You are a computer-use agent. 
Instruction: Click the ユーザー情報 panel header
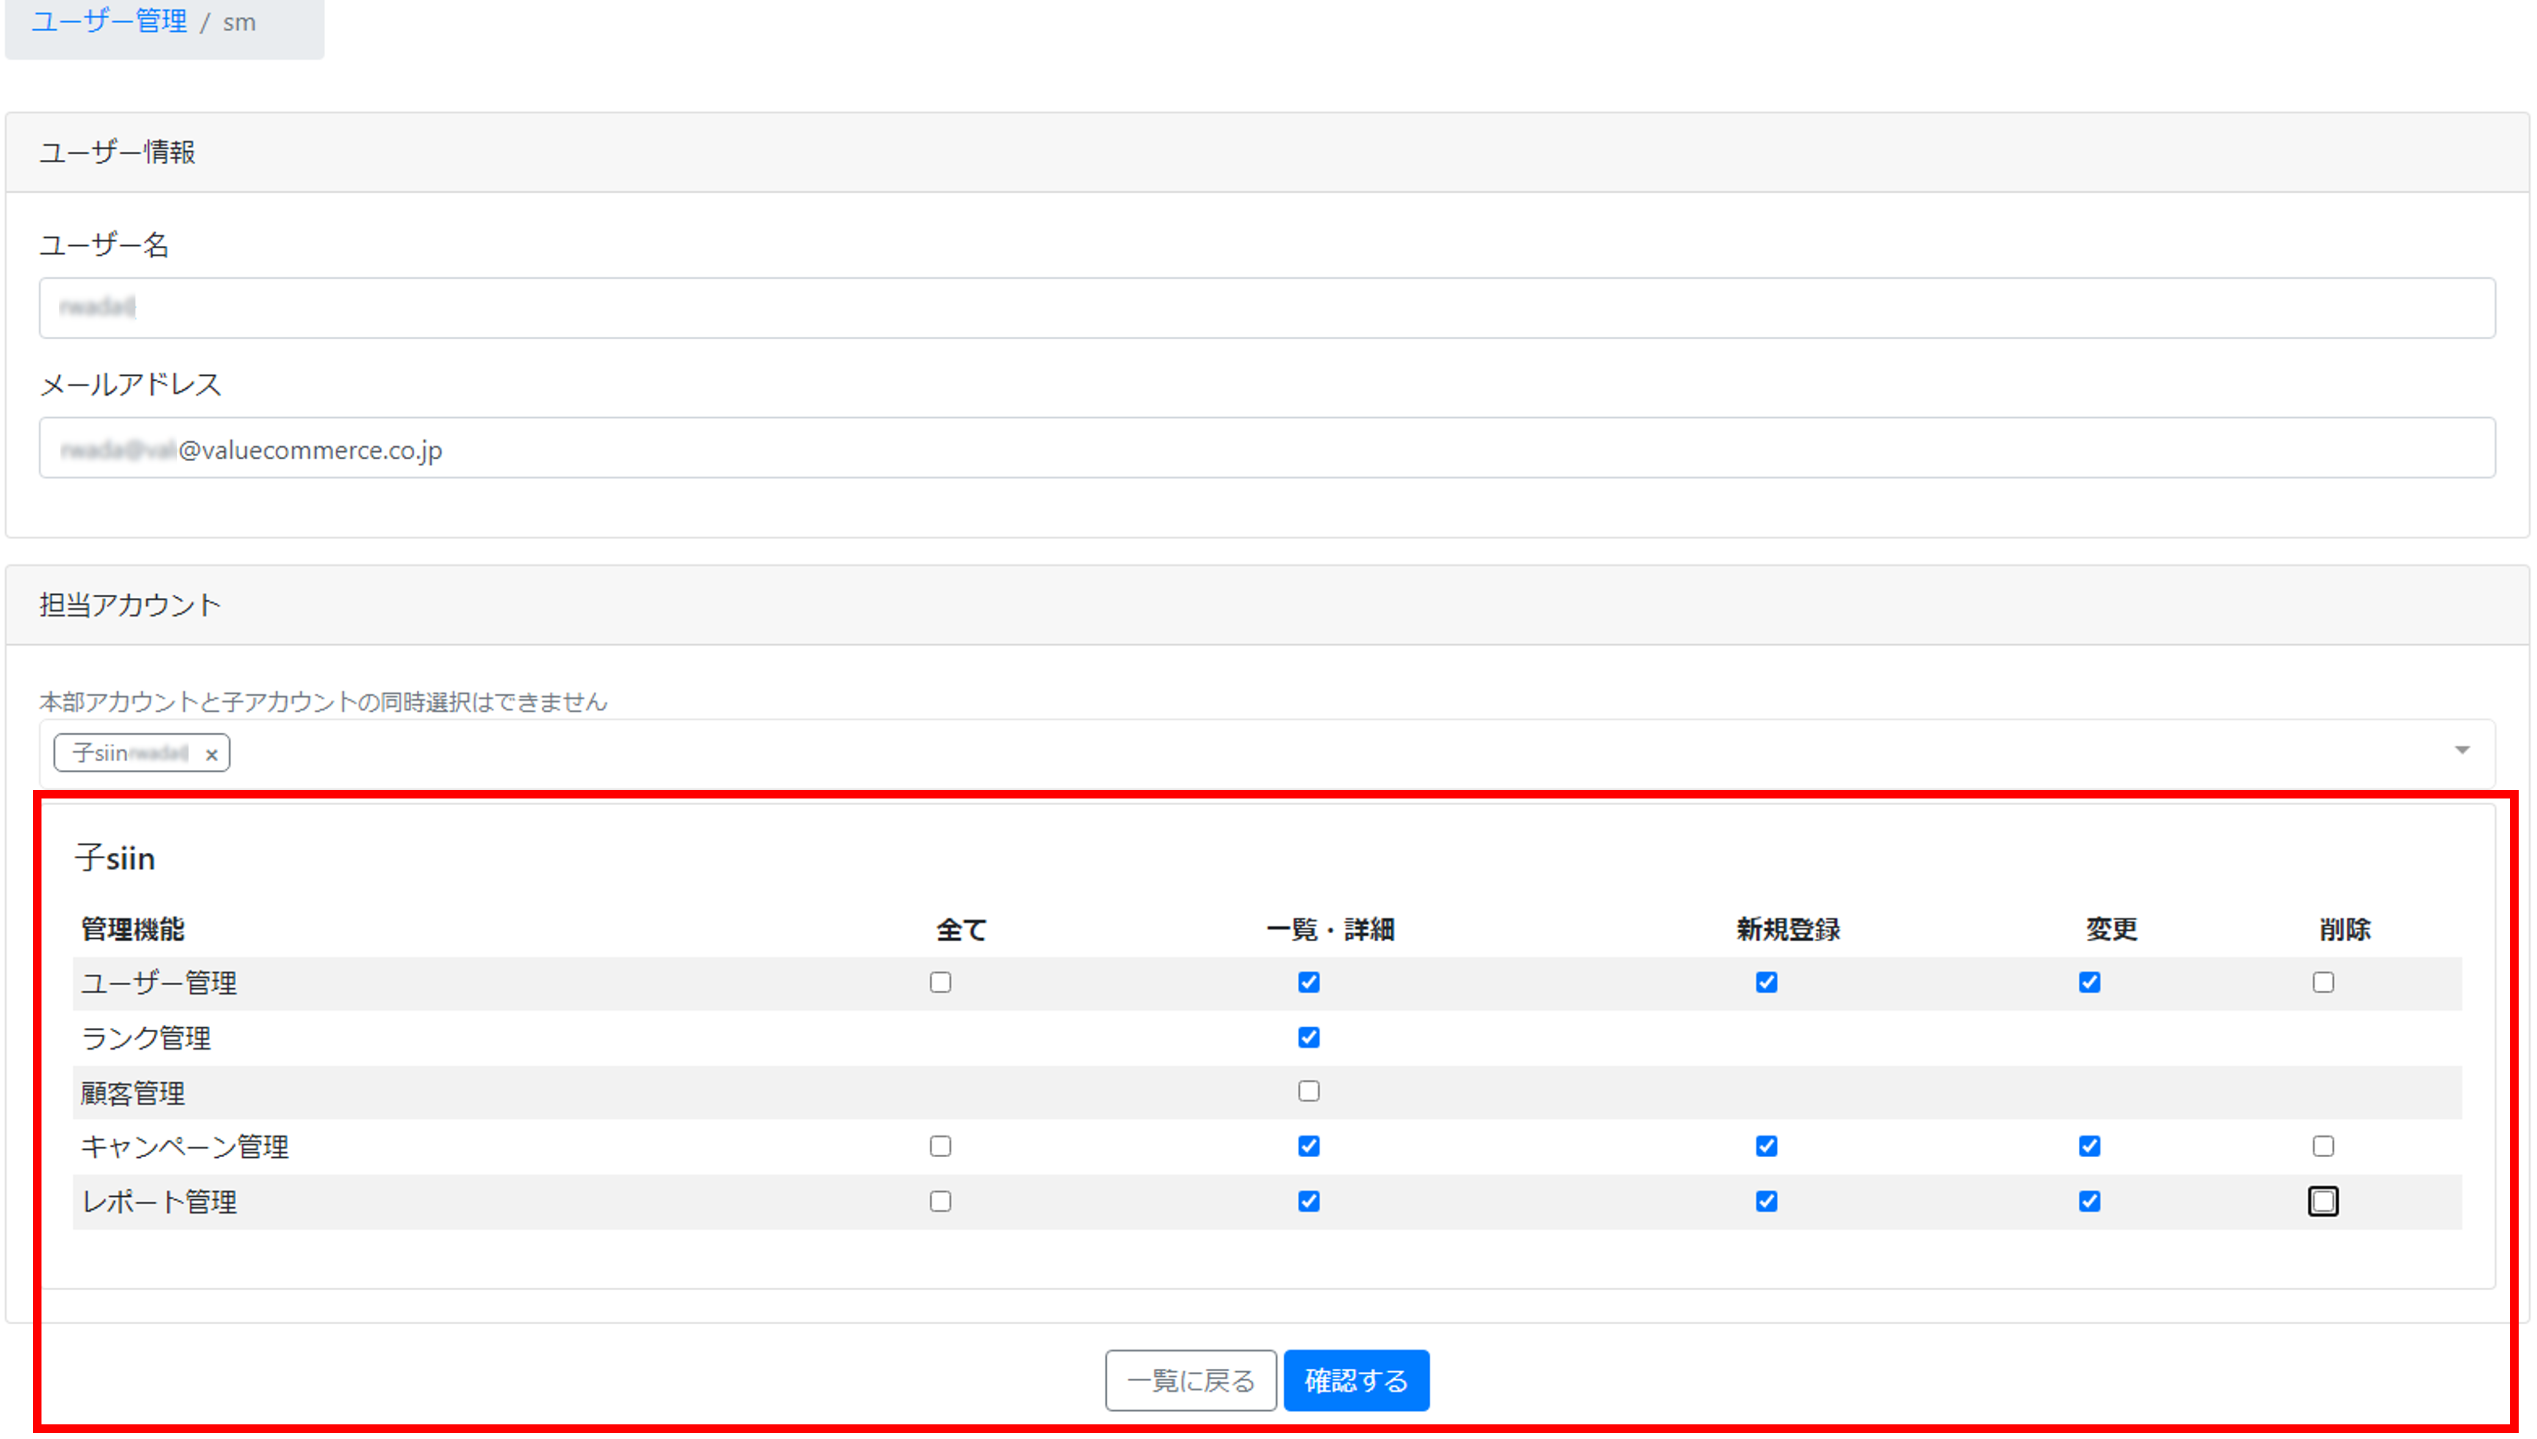point(1267,153)
